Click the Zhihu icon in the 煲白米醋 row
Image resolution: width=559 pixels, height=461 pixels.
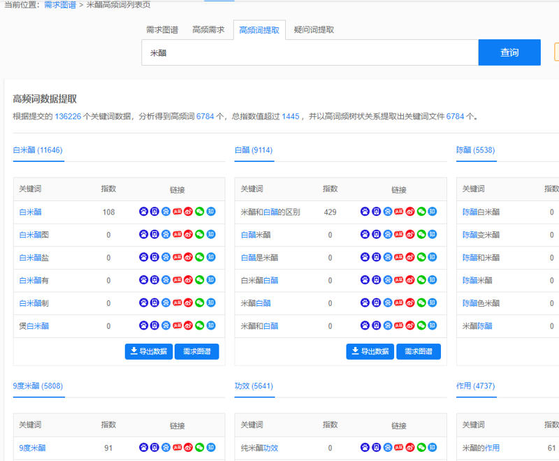tap(211, 325)
